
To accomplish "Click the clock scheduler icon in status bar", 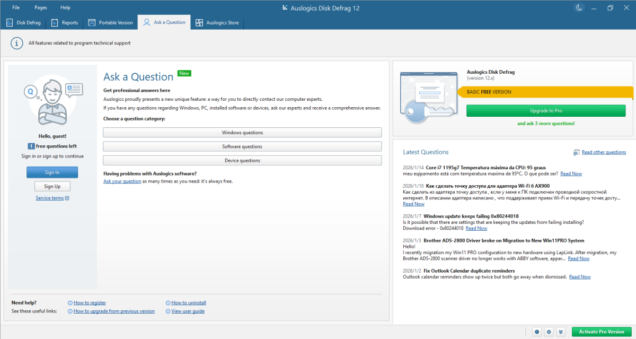I will coord(537,332).
